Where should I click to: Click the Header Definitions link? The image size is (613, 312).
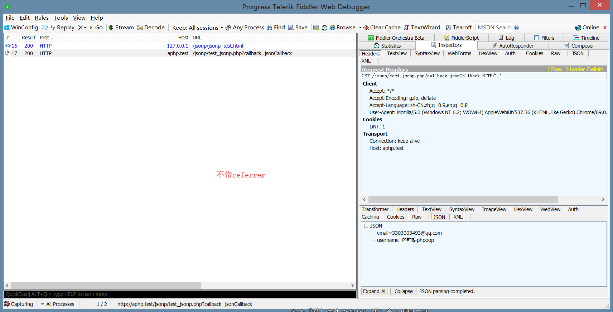coord(584,69)
